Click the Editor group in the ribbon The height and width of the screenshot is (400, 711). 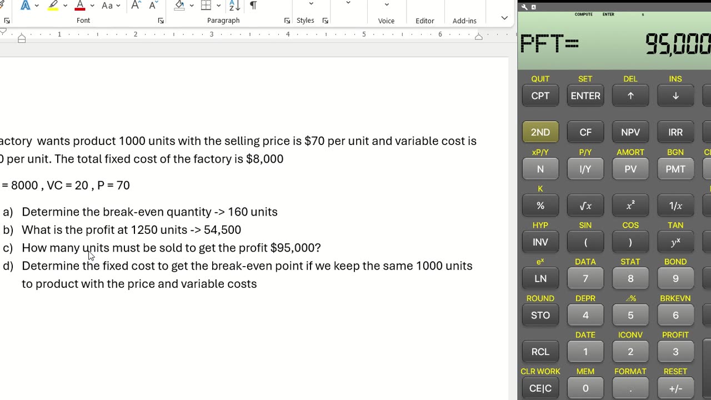(x=425, y=21)
